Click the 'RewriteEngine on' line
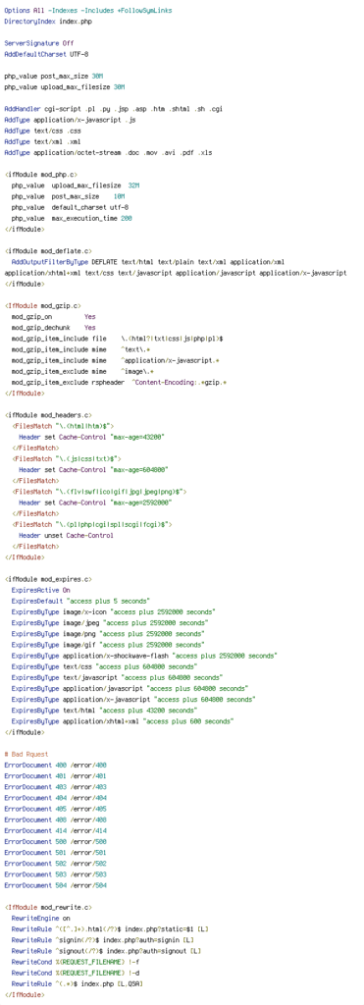Screen dimensions: 364x1005 tap(41, 918)
